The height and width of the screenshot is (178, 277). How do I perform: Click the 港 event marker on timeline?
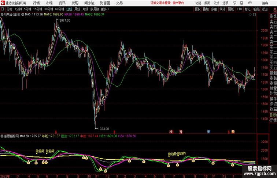[181, 132]
